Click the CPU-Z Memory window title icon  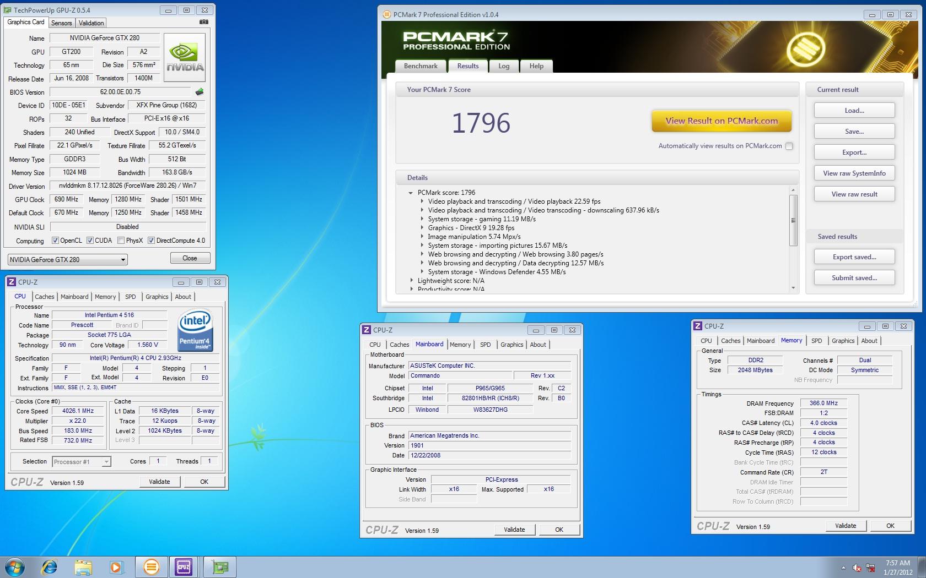coord(698,326)
